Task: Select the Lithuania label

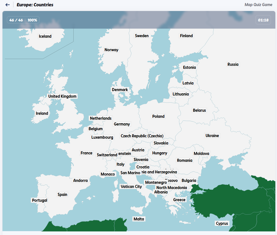Action: pyautogui.click(x=181, y=94)
